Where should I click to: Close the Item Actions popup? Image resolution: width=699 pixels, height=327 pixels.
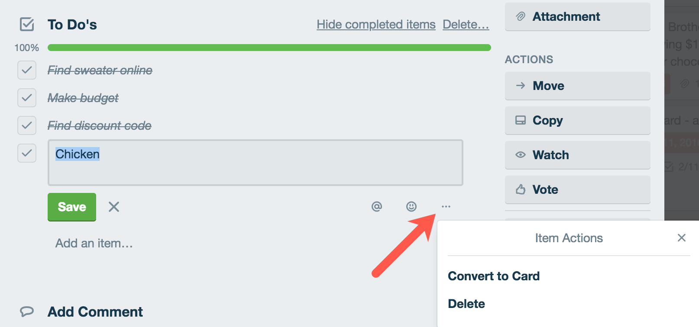tap(681, 237)
